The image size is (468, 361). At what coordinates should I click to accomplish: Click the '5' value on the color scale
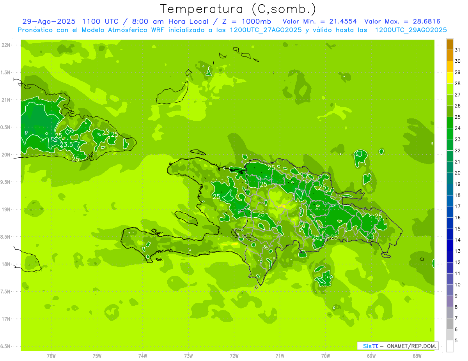pos(456,341)
